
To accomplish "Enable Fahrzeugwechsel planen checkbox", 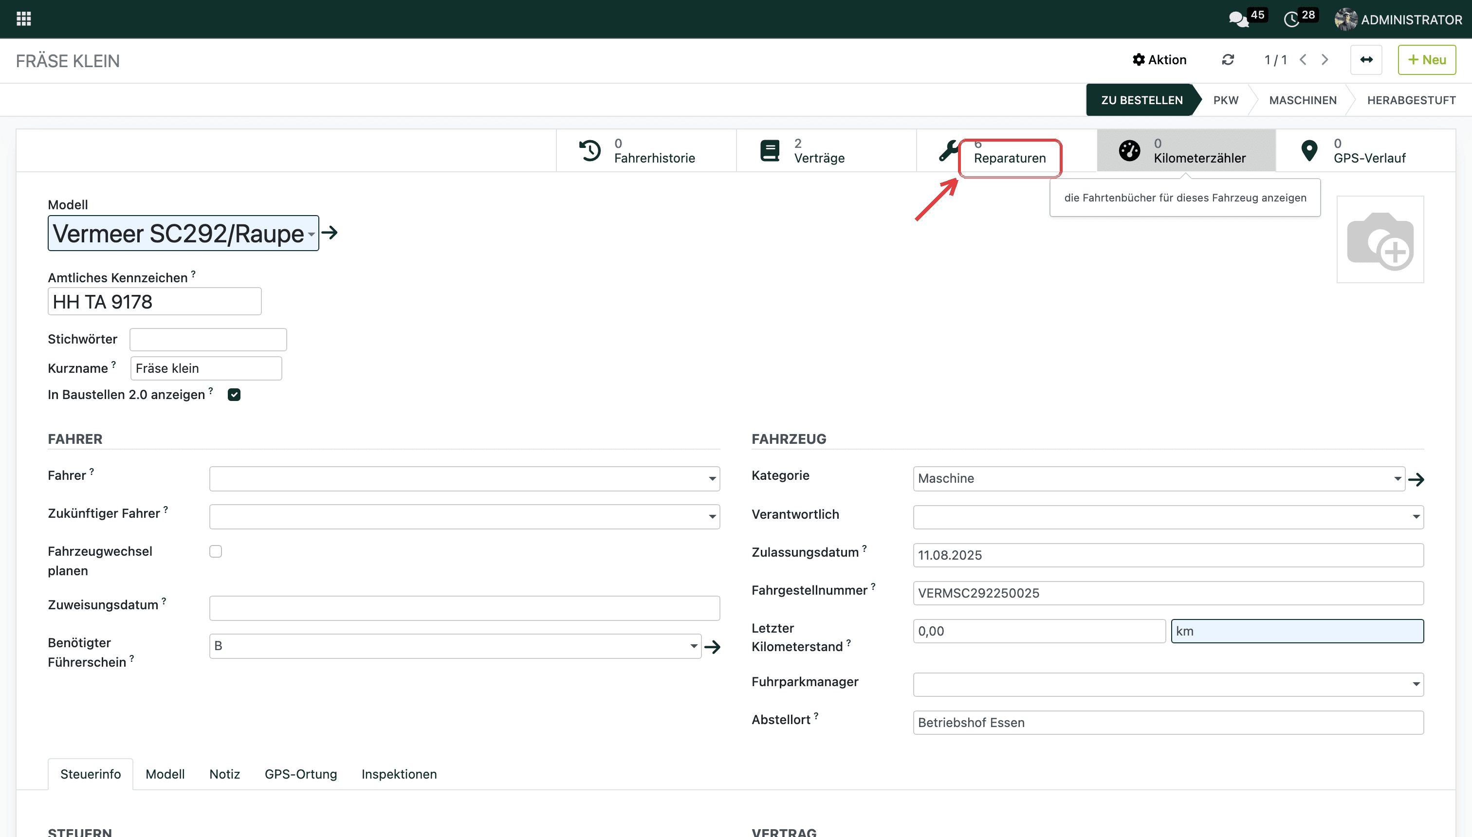I will tap(216, 551).
